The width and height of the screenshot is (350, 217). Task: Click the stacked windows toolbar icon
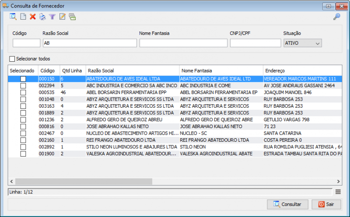(x=72, y=17)
